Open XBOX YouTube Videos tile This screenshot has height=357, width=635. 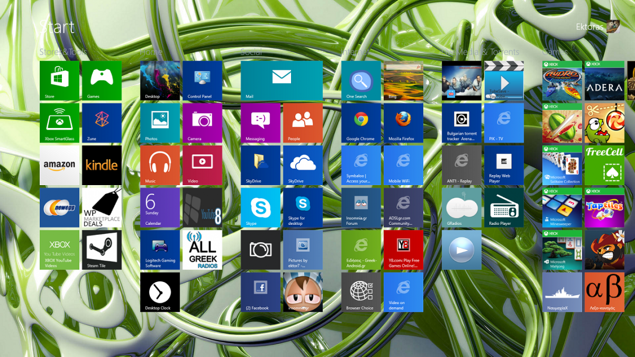tap(59, 250)
